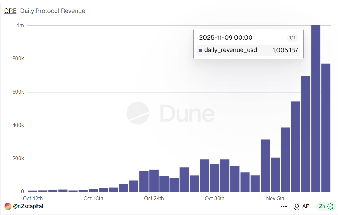This screenshot has height=215, width=338.
Task: Click the 1/1 series pager indicator
Action: [292, 37]
